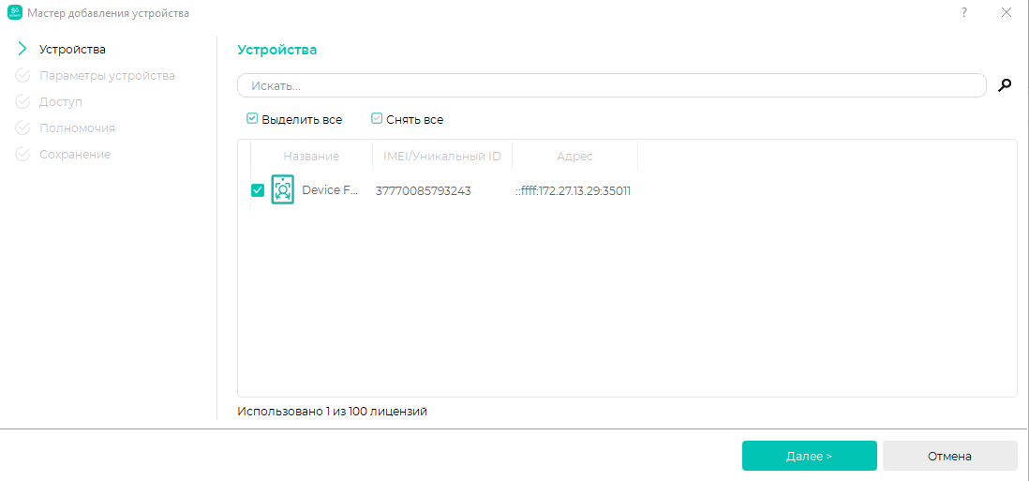Deselect all devices via Снять все
Screen dimensions: 1029x481
[x=408, y=119]
